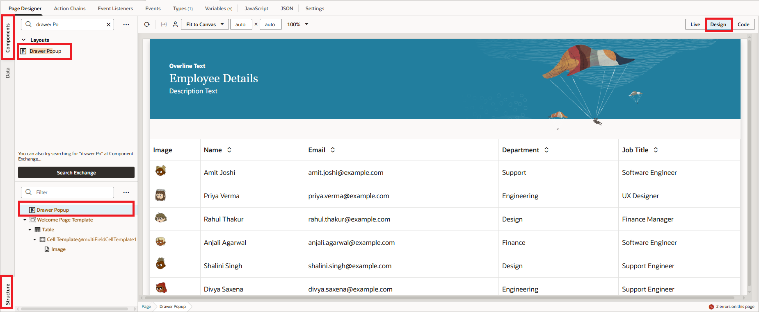Click the bracket width icon in toolbar
The width and height of the screenshot is (759, 312).
click(164, 25)
